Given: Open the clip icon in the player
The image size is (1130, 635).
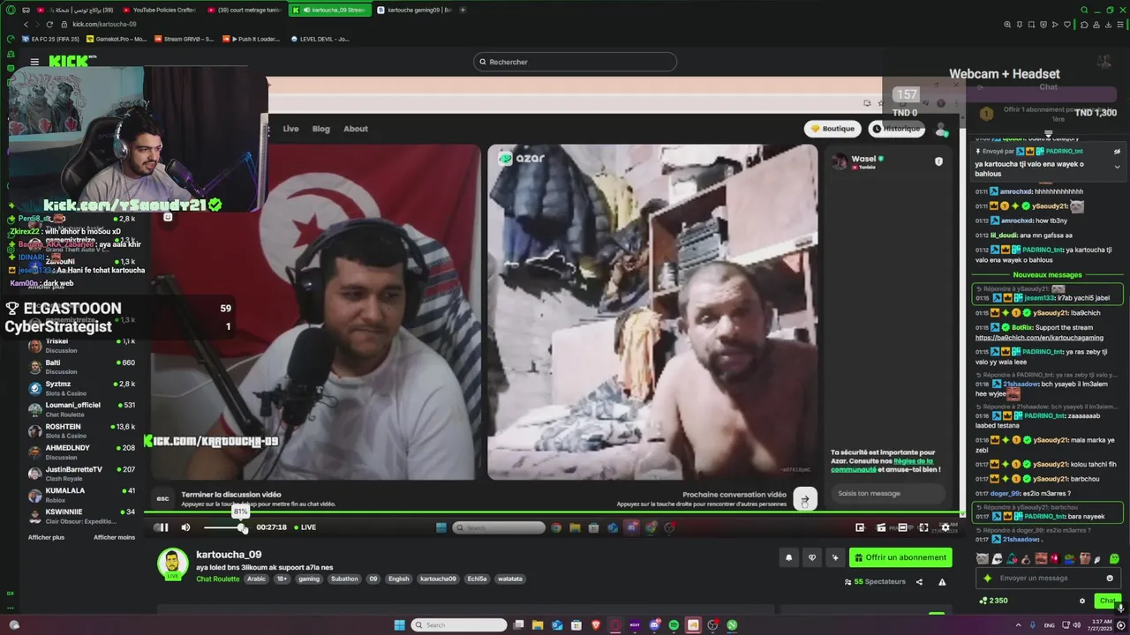Looking at the screenshot, I should coord(881,527).
